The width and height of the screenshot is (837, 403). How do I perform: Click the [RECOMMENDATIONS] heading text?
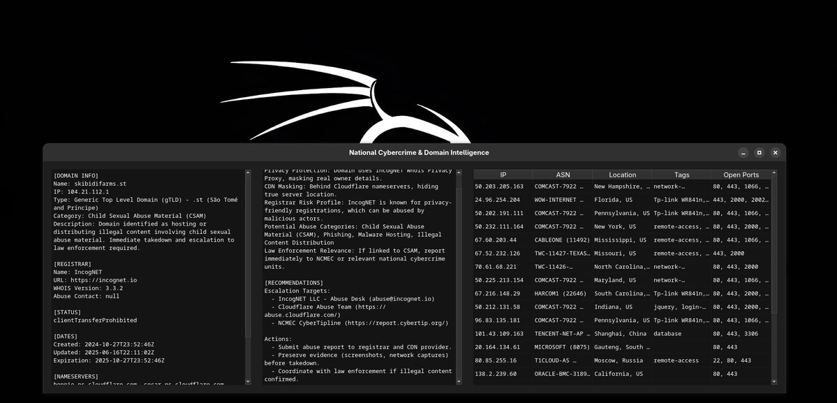pos(294,283)
